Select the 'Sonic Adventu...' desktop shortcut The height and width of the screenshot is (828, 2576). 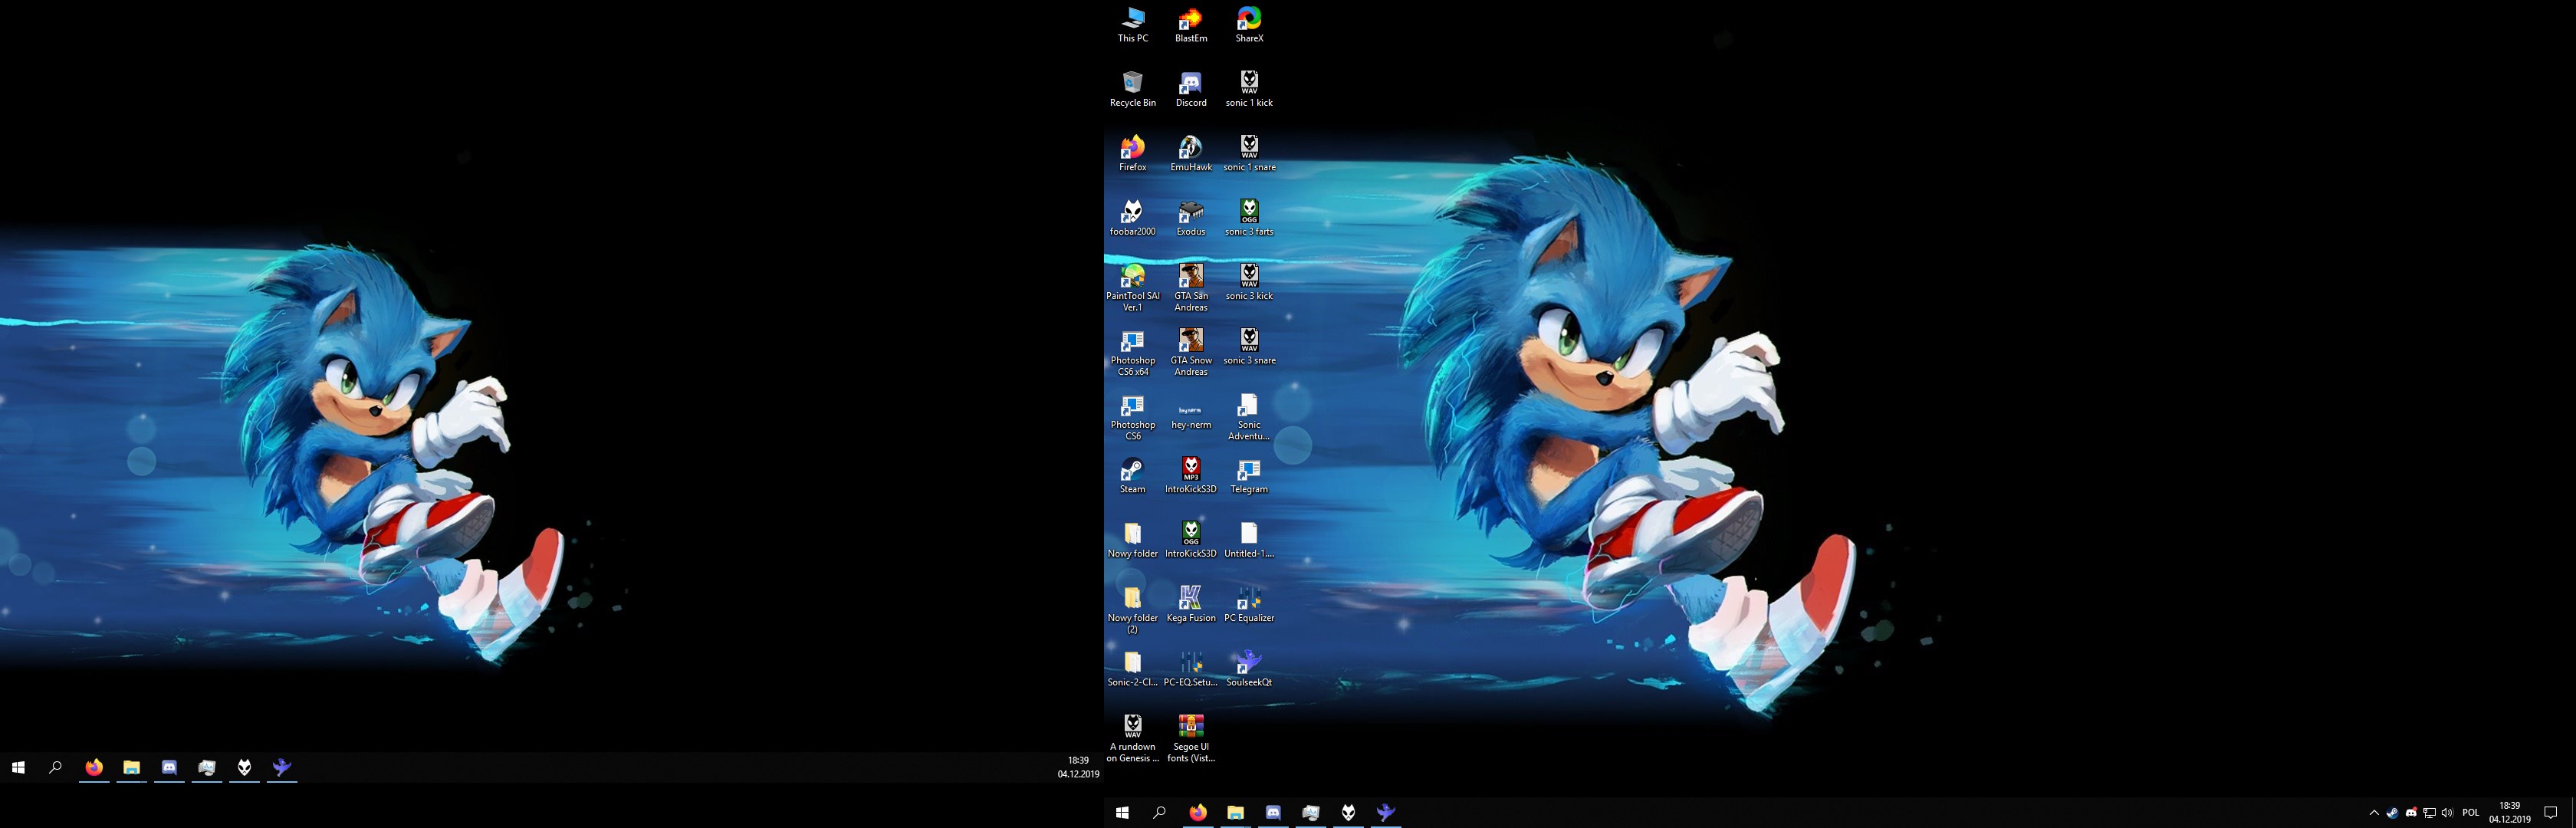1249,417
